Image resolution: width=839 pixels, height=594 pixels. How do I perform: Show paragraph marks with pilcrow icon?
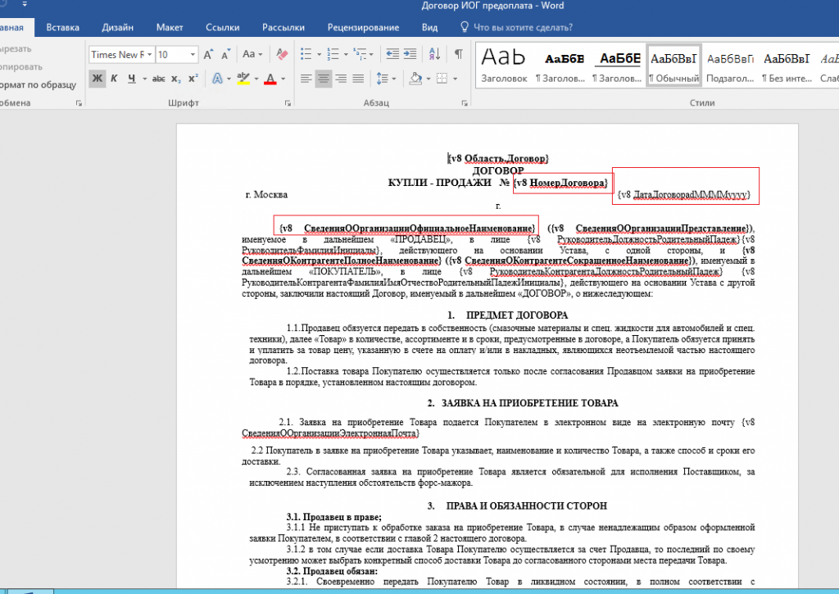click(459, 54)
